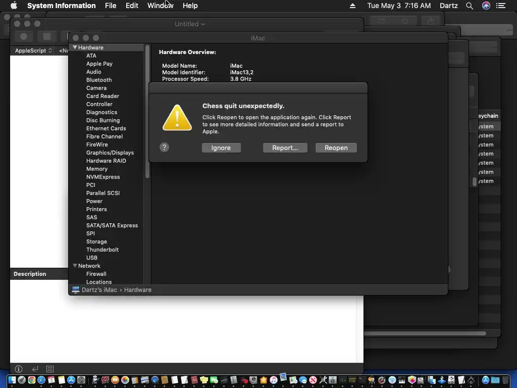Select Ethernet Cards in sidebar
Screen dimensions: 517x388
(x=106, y=128)
